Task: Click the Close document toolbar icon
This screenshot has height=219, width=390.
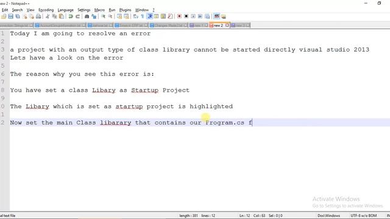Action: click(24, 16)
